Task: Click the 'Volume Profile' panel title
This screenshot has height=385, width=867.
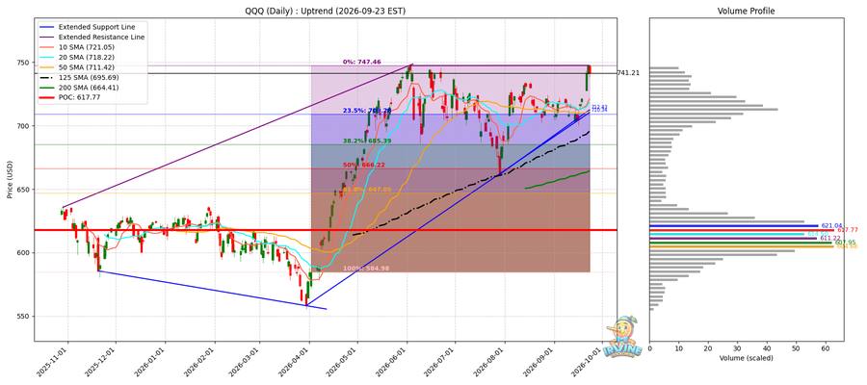Action: 746,11
